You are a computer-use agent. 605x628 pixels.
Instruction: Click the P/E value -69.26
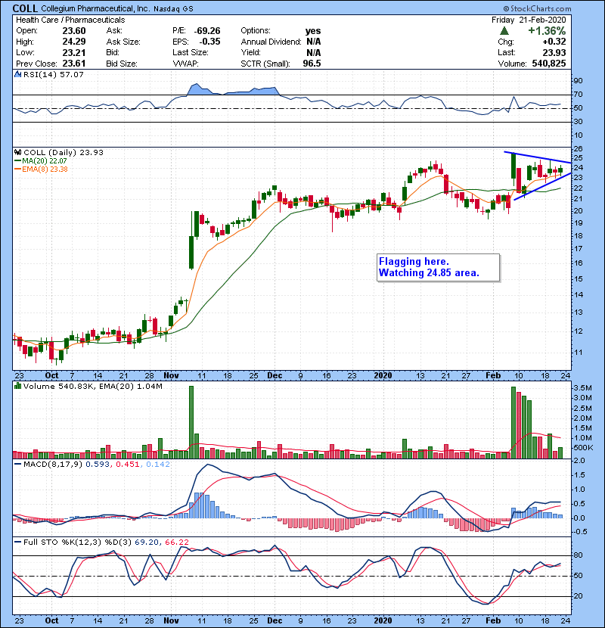tap(207, 31)
